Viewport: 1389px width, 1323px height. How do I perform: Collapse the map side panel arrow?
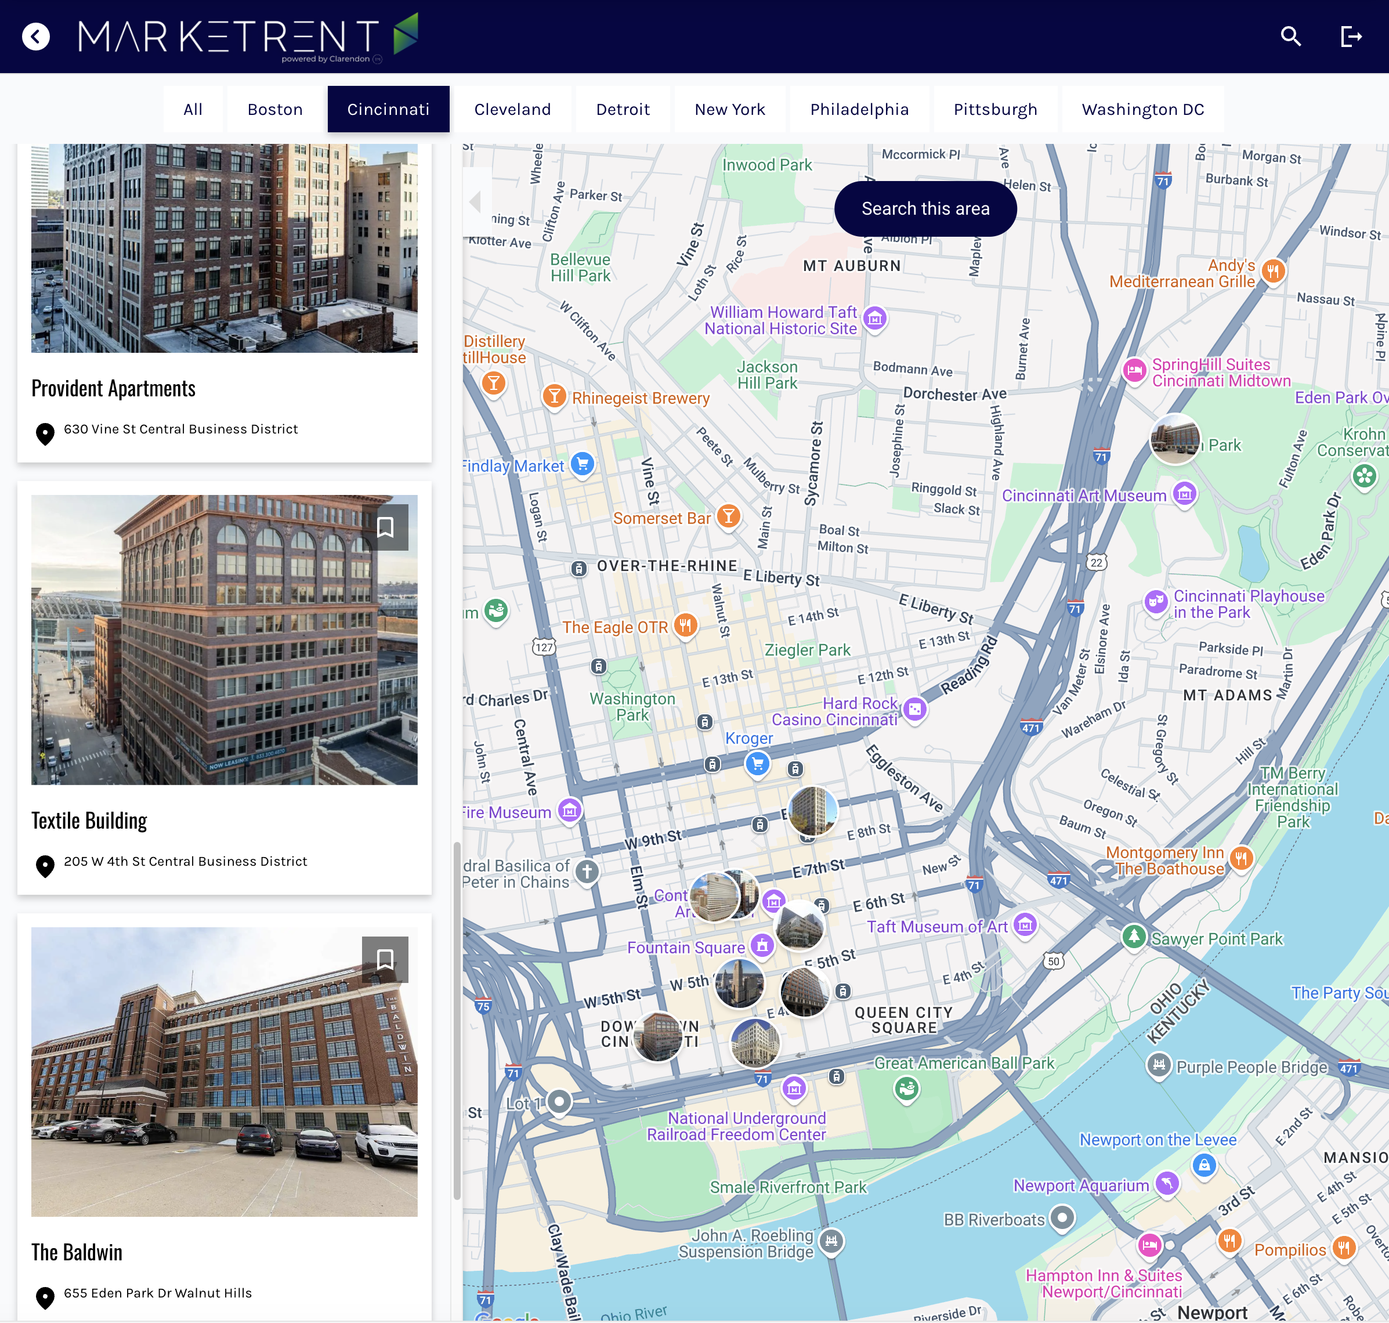pos(476,202)
